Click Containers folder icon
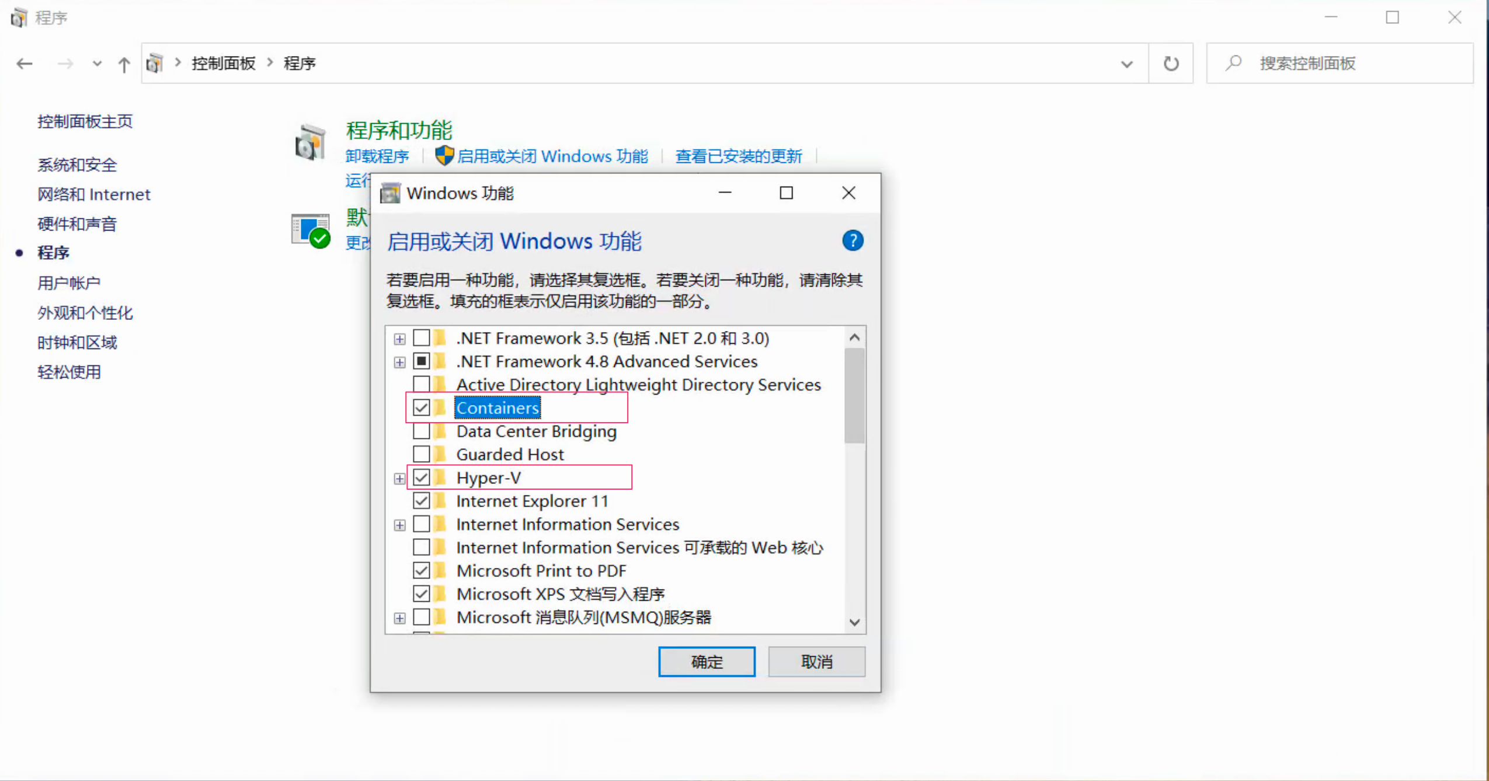This screenshot has height=781, width=1489. [x=441, y=407]
